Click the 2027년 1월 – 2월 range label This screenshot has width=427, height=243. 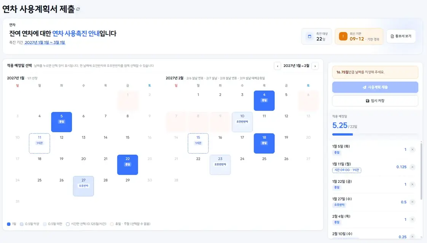coord(296,66)
